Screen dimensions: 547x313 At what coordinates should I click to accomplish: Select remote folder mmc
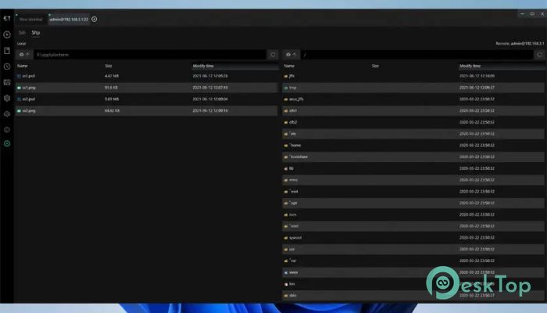(413, 179)
